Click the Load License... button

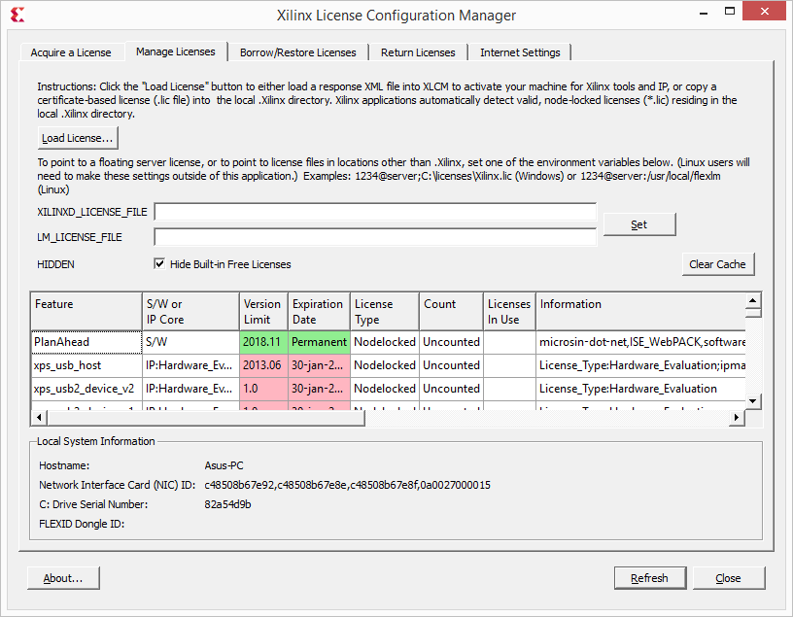(78, 138)
